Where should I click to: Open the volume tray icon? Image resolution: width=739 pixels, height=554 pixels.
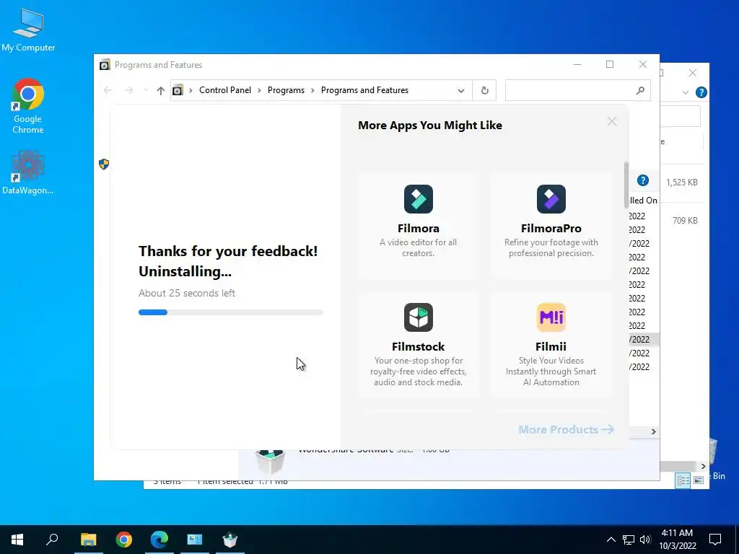coord(645,540)
